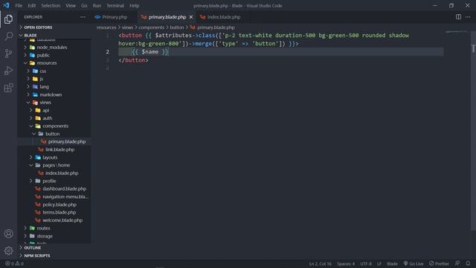Start Go Live server
Image resolution: width=476 pixels, height=268 pixels.
pyautogui.click(x=414, y=264)
